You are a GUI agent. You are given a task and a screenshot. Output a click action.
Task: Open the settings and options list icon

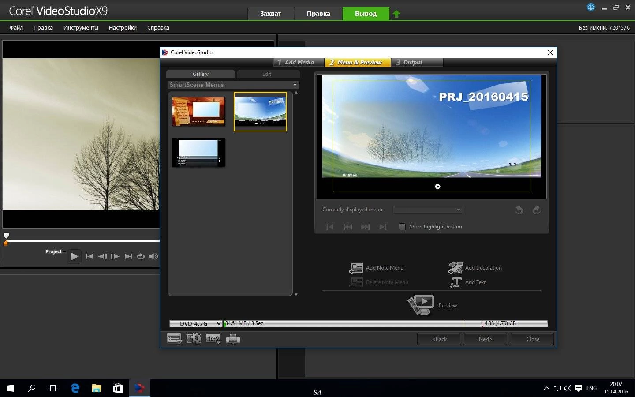coord(175,339)
